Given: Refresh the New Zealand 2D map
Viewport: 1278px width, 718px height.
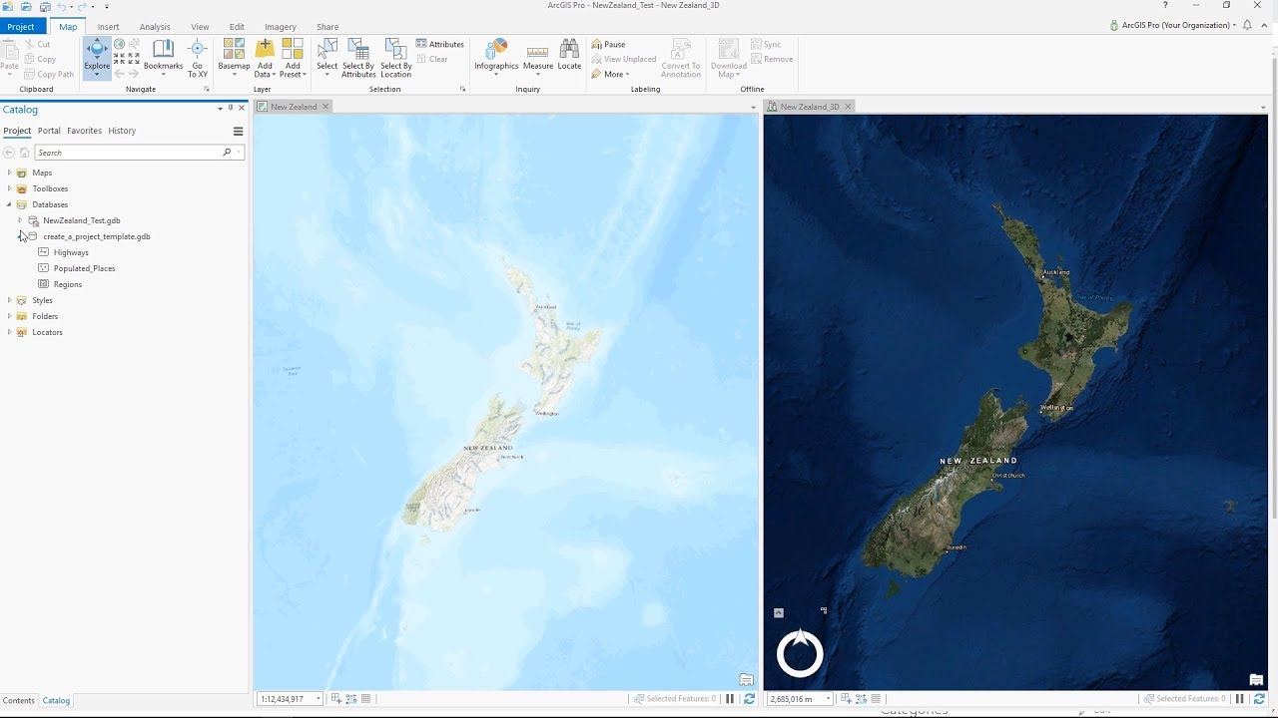Looking at the screenshot, I should point(749,699).
